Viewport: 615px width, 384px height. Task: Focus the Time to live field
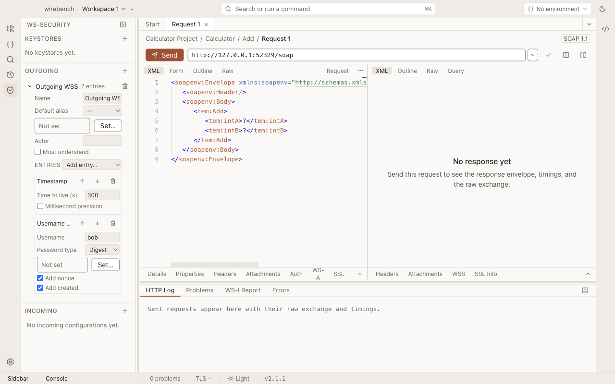102,195
